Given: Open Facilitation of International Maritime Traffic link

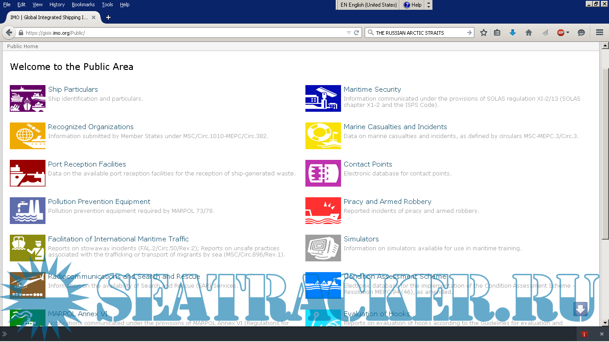Looking at the screenshot, I should point(118,239).
